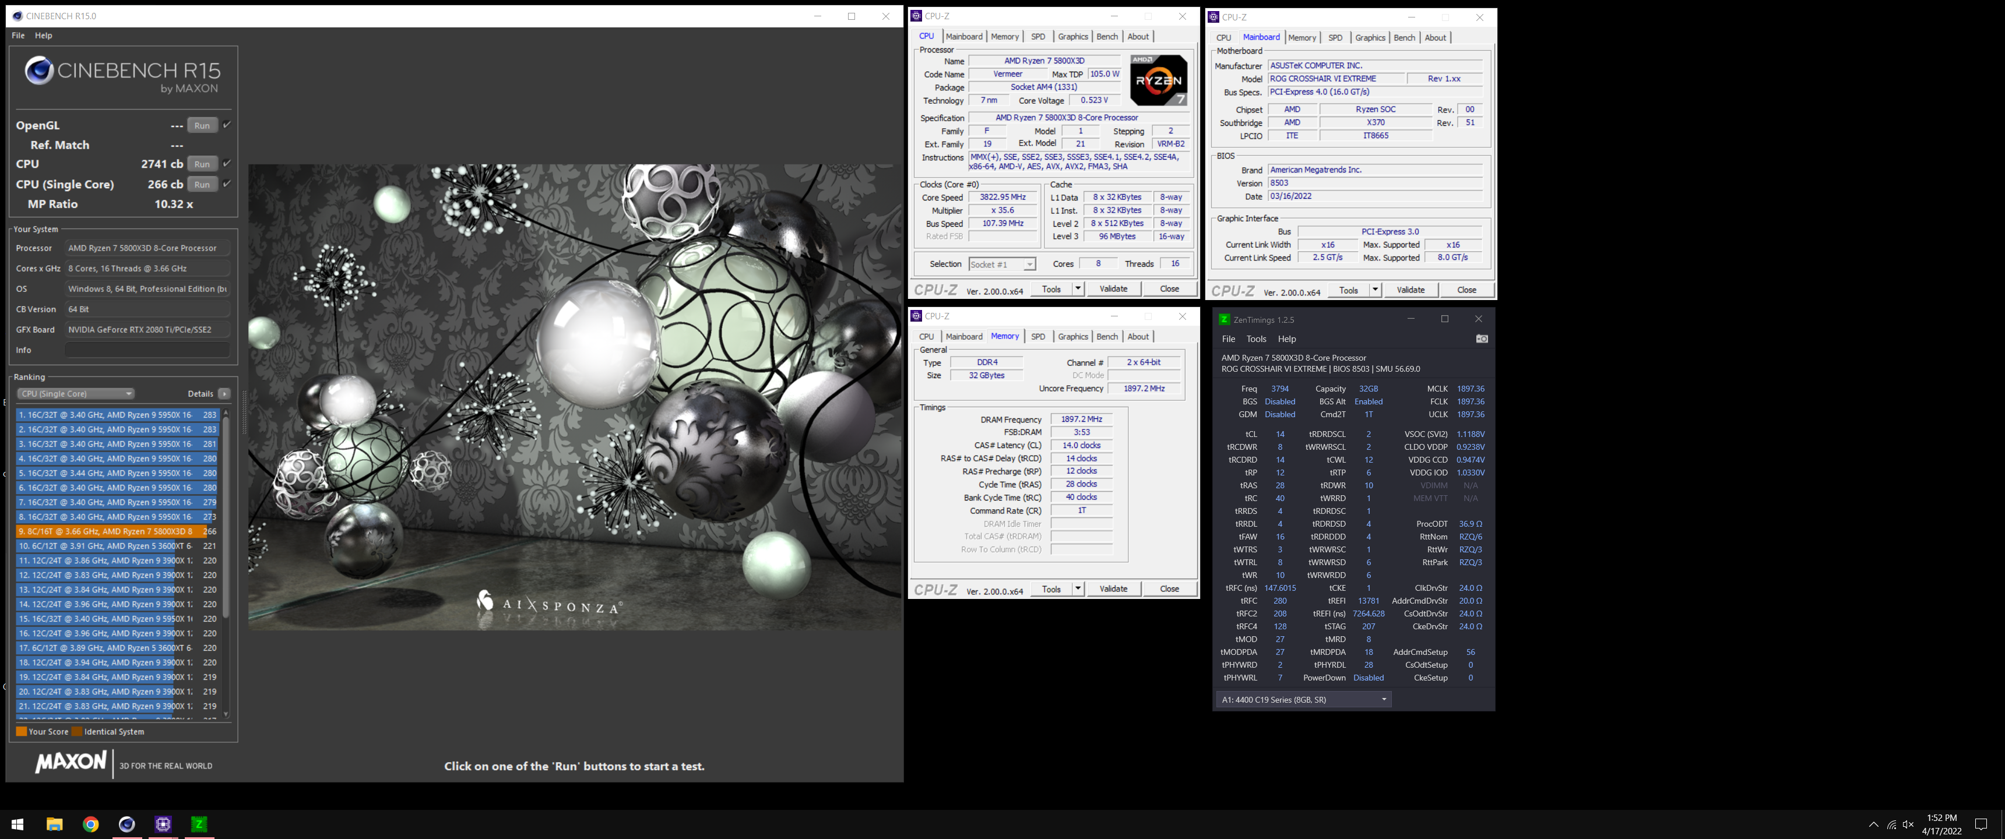Screen dimensions: 2005x839
Task: Switch to SPD tab in CPU window
Action: [1037, 37]
